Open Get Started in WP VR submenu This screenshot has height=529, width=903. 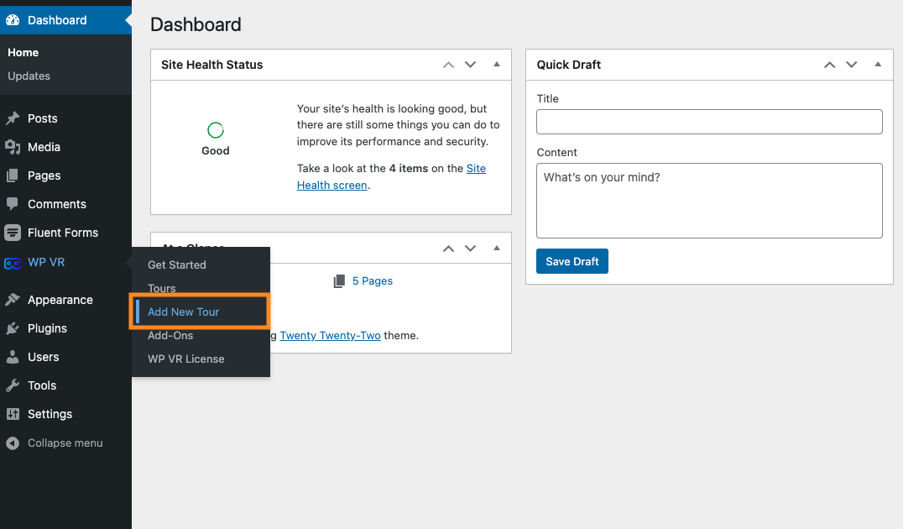pyautogui.click(x=177, y=264)
